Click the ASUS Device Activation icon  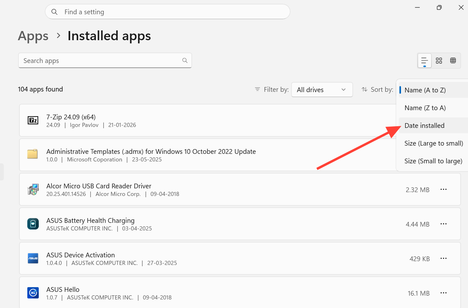(33, 258)
